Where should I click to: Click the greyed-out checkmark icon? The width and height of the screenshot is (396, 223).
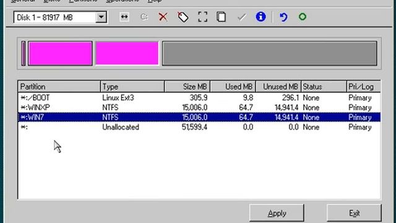242,17
